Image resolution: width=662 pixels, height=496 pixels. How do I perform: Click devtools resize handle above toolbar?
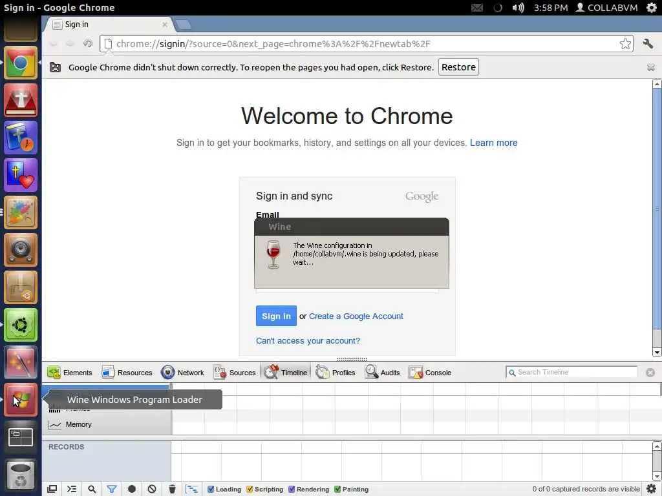pos(352,359)
